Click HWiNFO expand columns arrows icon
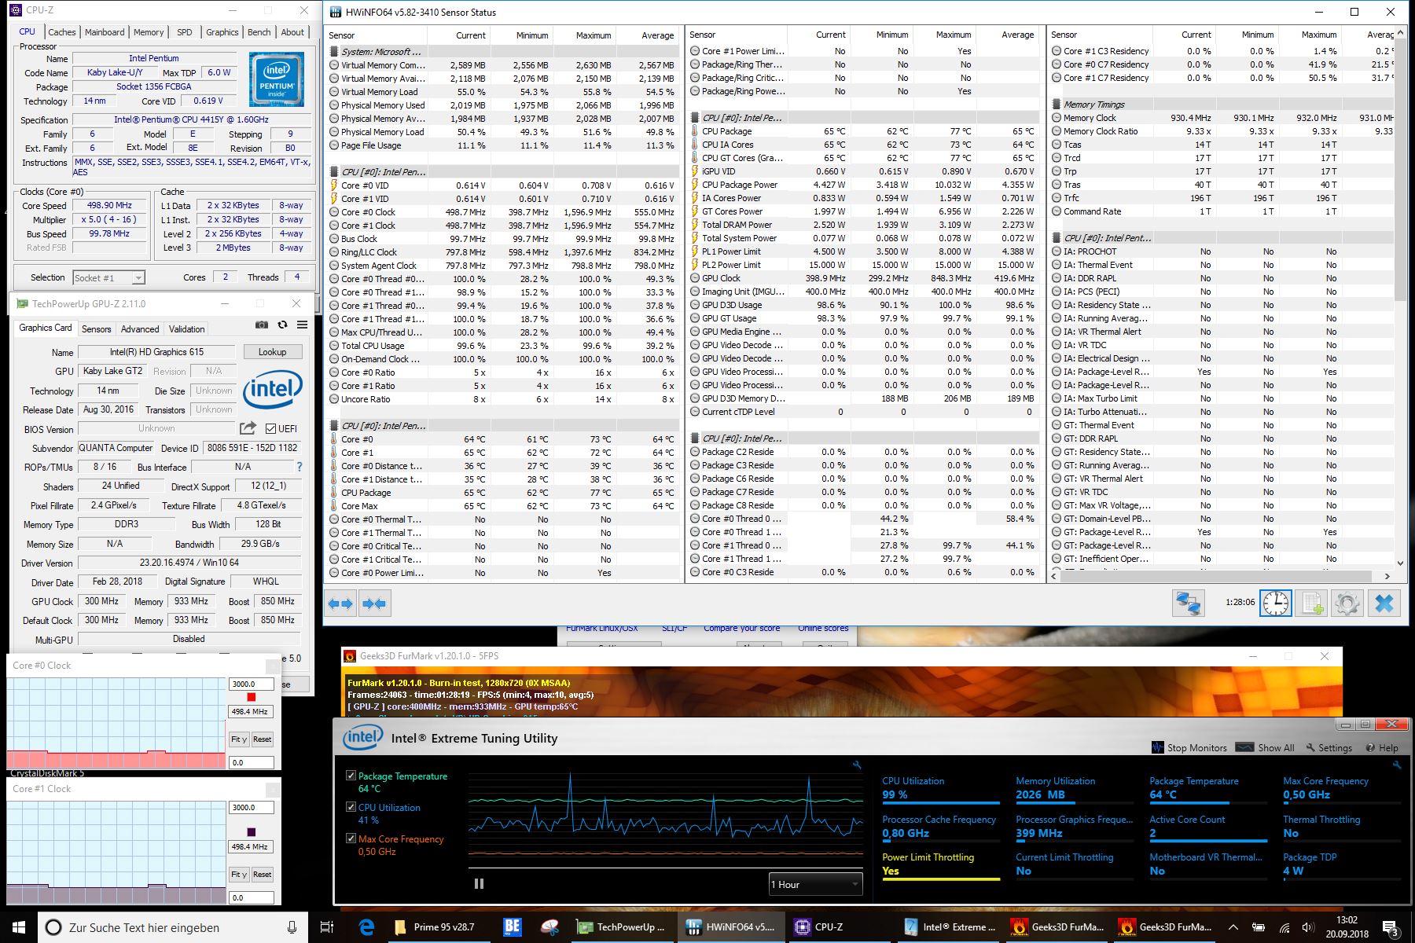 pos(340,604)
